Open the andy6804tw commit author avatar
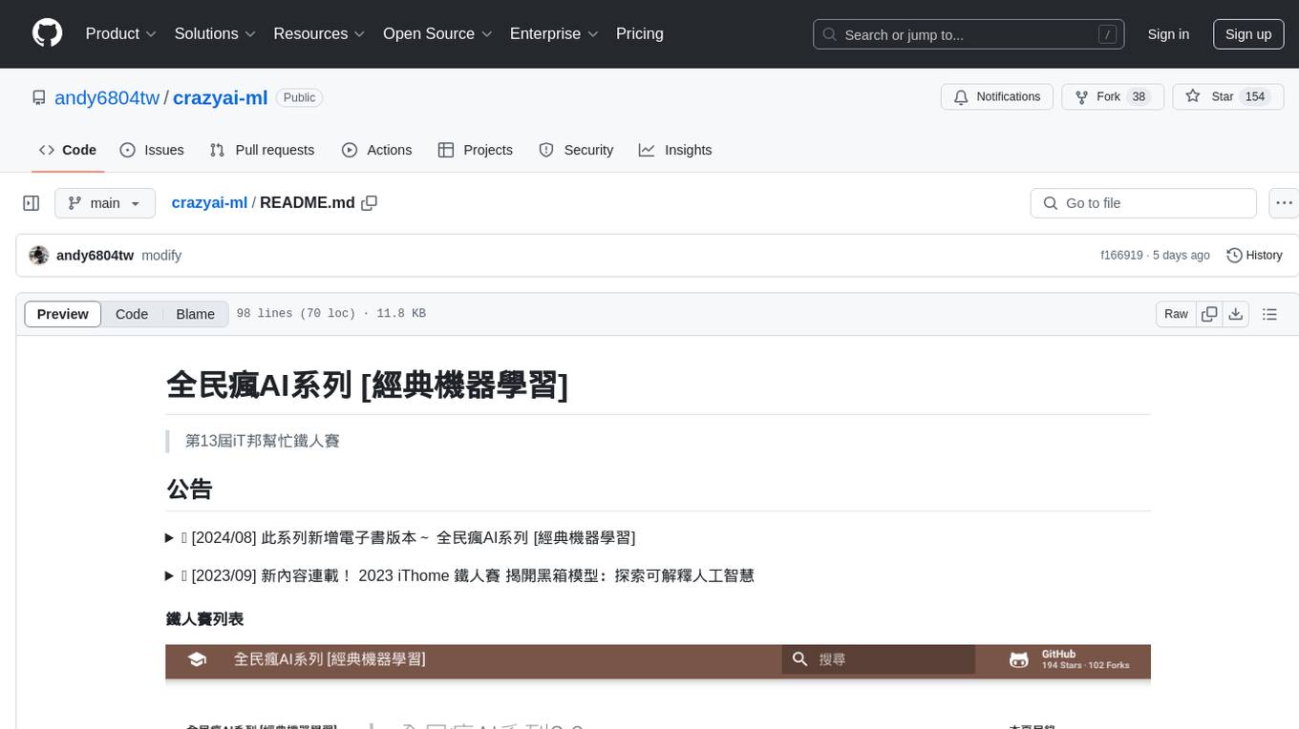 39,256
